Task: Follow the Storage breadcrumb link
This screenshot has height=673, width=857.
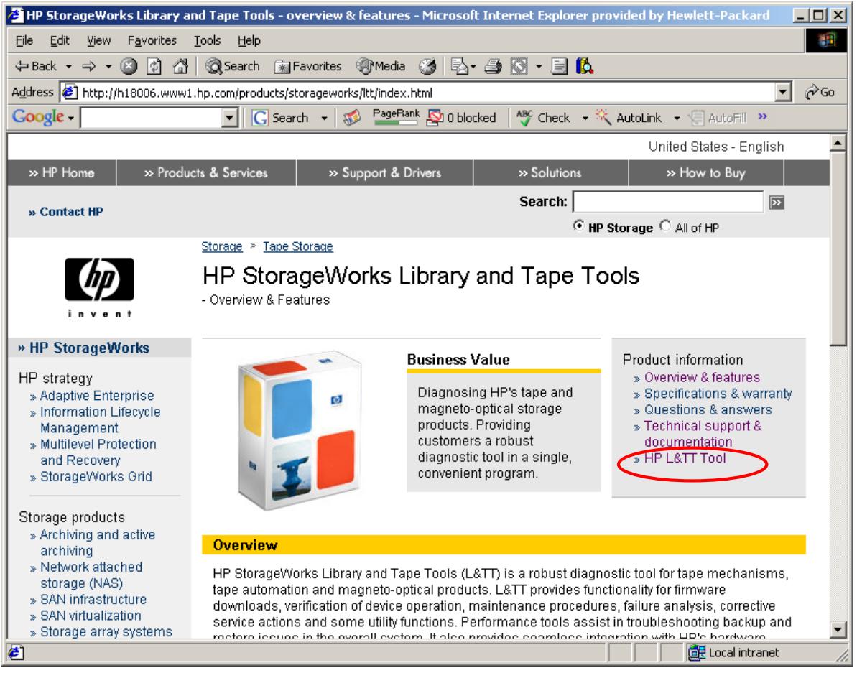Action: tap(222, 246)
